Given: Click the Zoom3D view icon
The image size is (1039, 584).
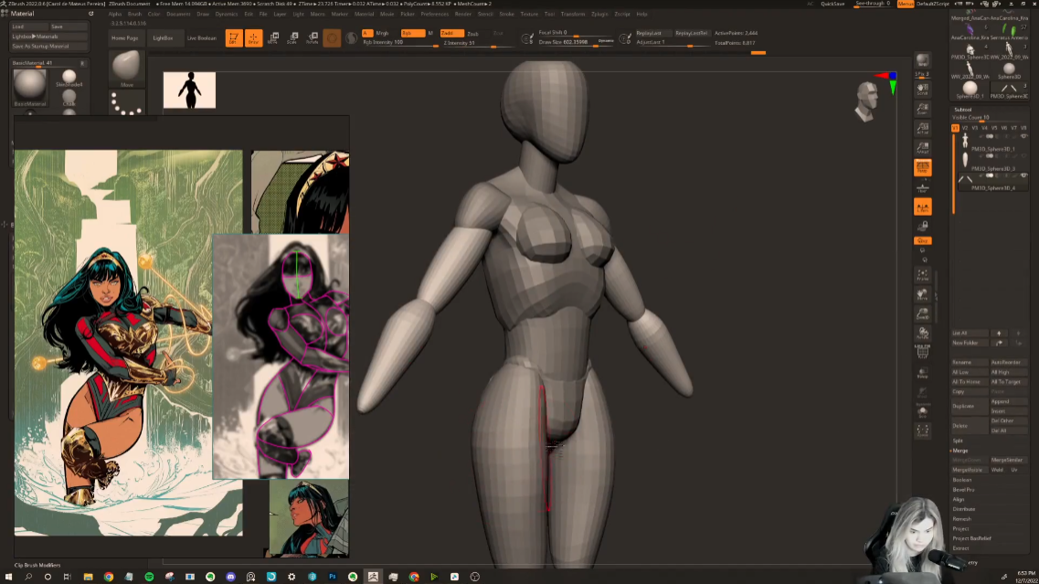Looking at the screenshot, I should (922, 313).
